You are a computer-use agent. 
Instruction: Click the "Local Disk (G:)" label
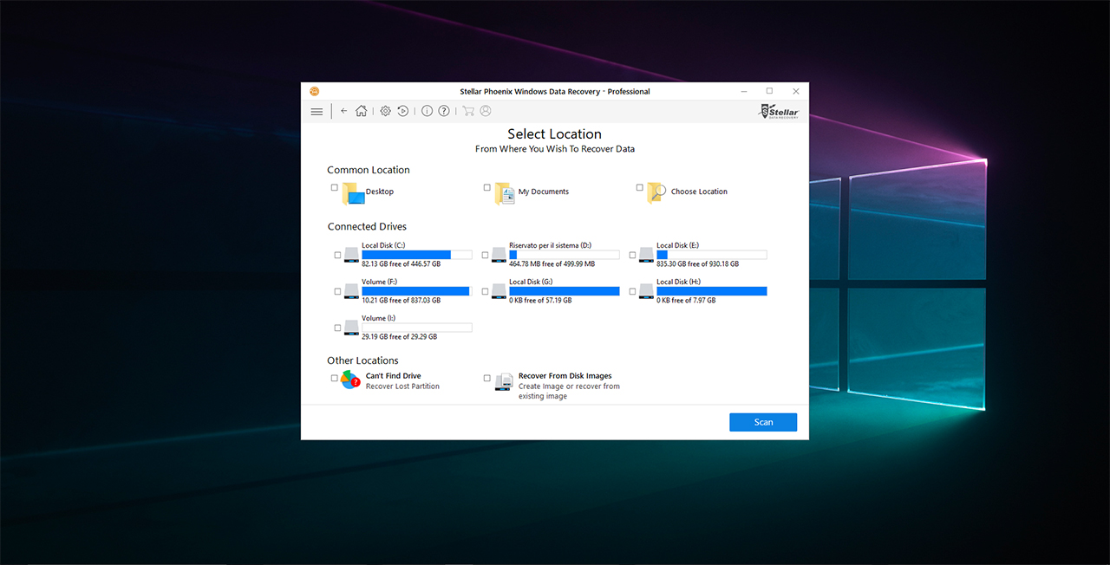pyautogui.click(x=531, y=282)
